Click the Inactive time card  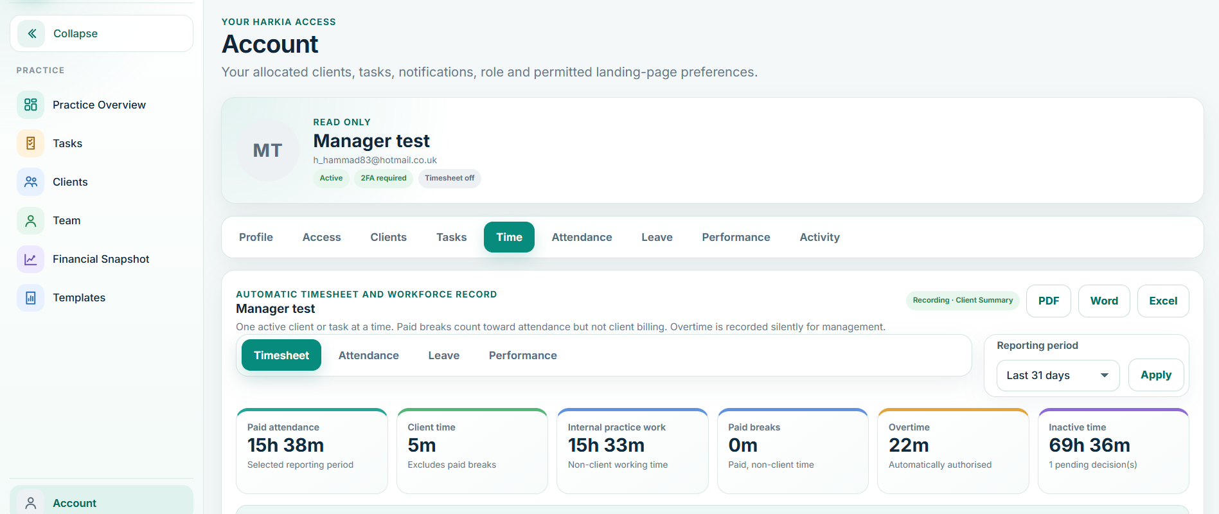pyautogui.click(x=1113, y=451)
